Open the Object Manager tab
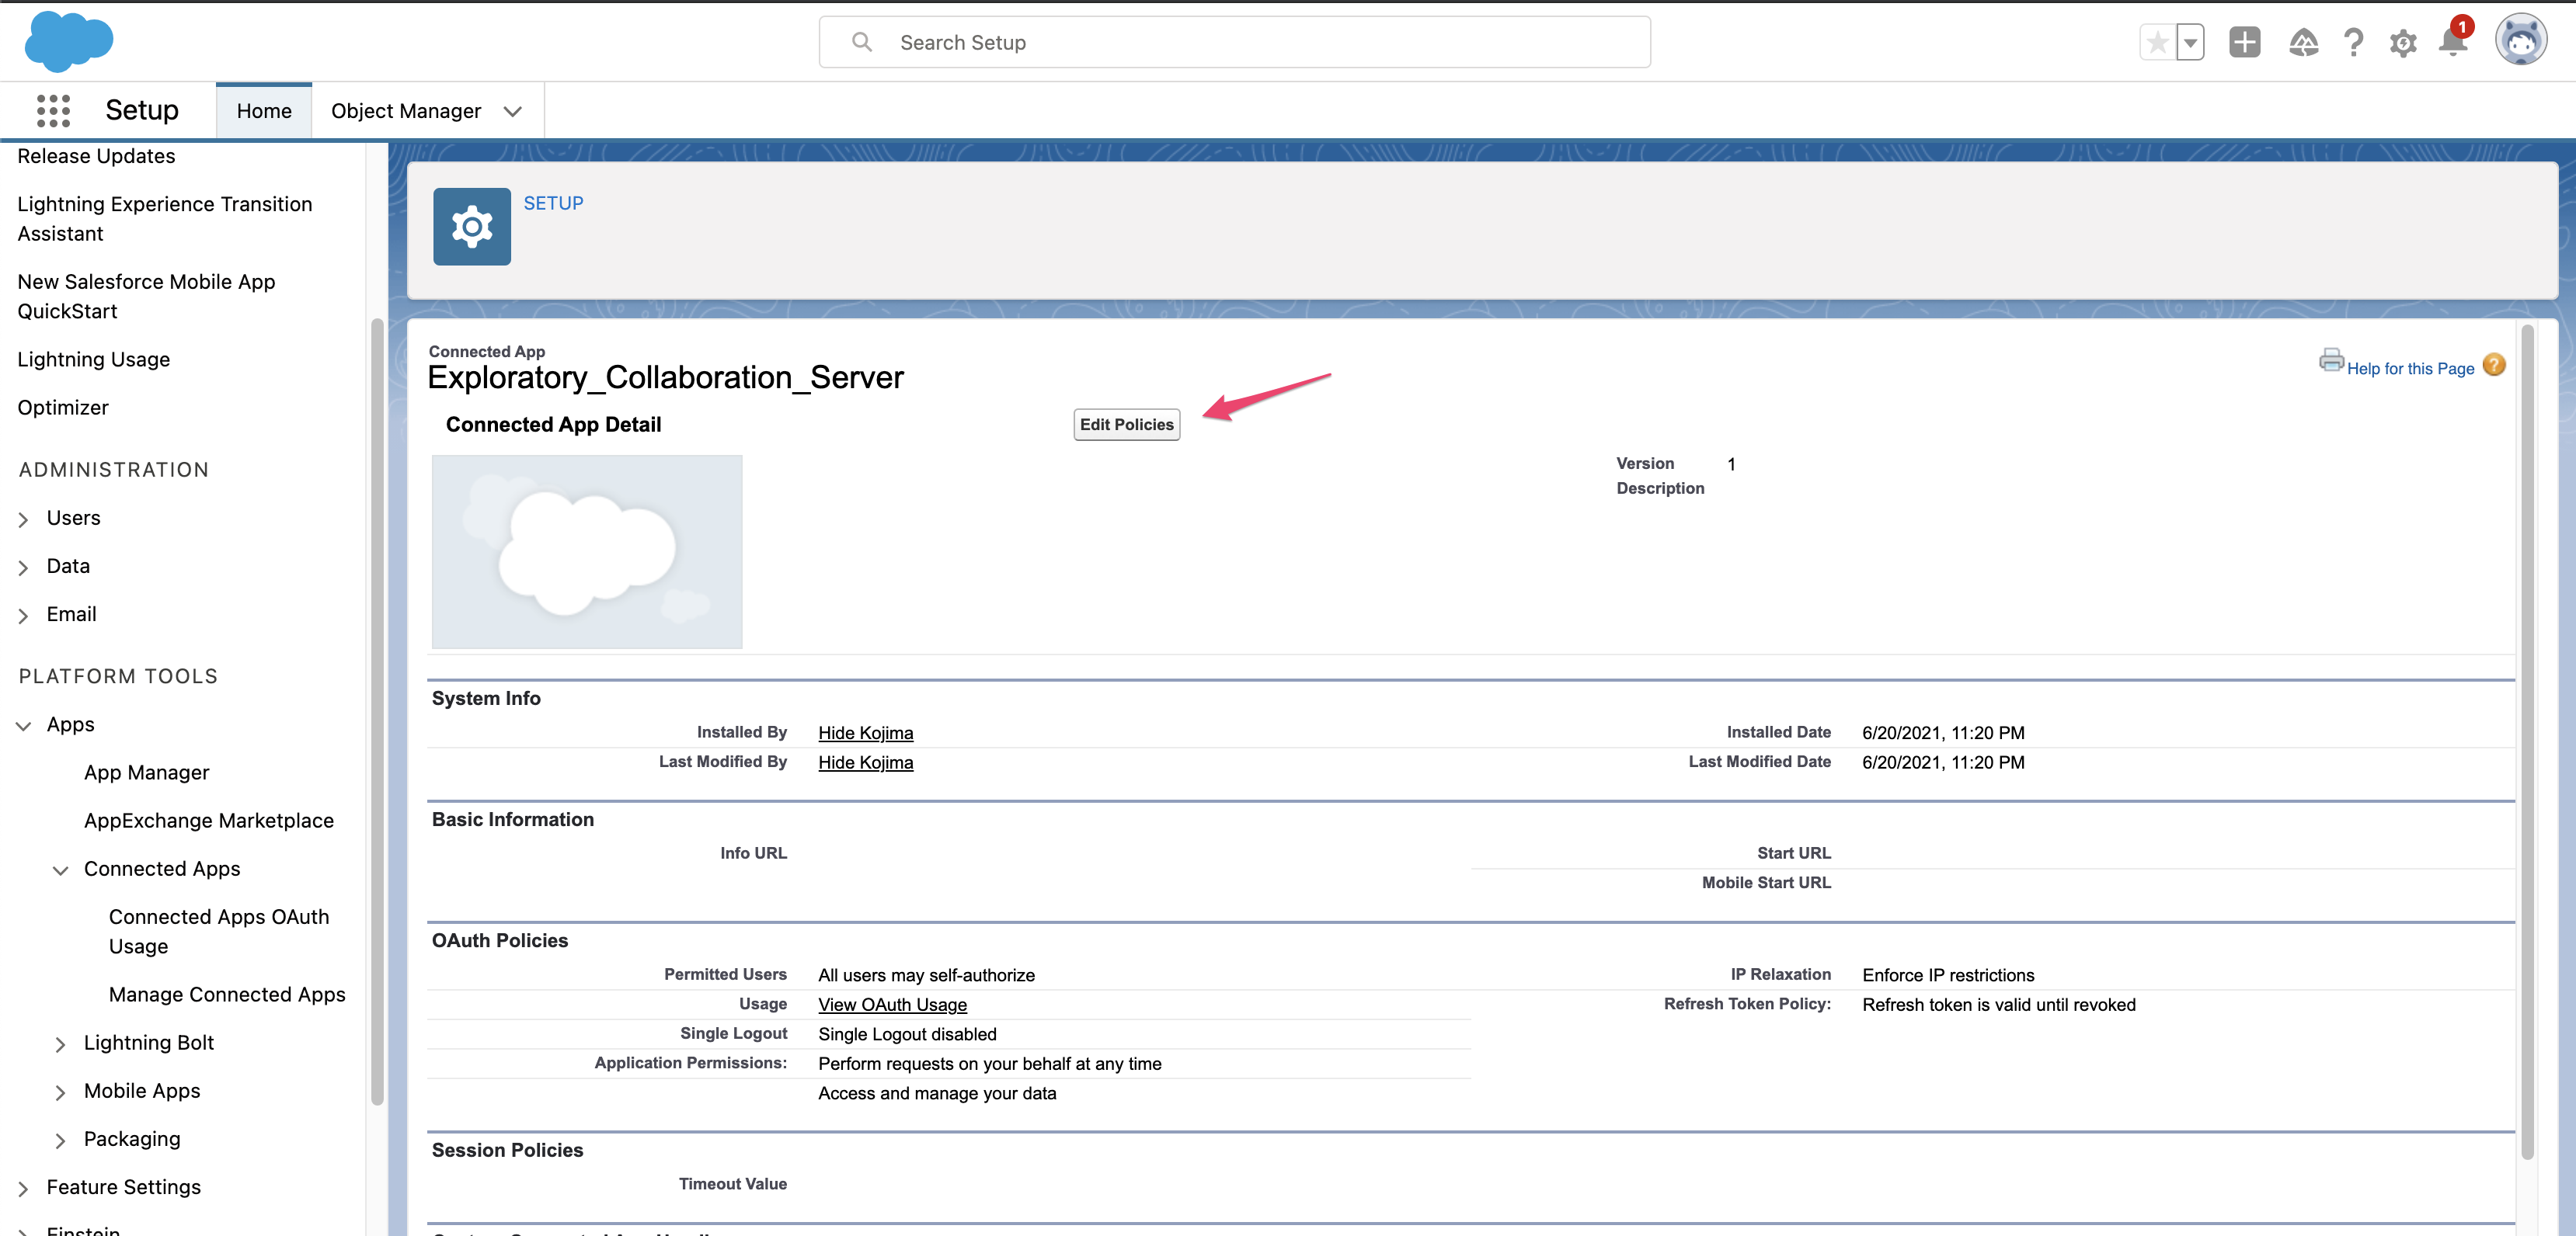 click(x=406, y=111)
